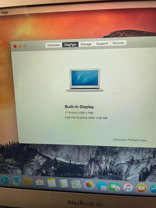Click the Displays Preferences button
This screenshot has width=156, height=208.
(131, 140)
